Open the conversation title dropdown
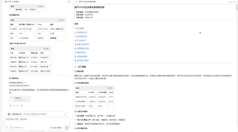Viewport: 238px width, 132px height. (13, 2)
